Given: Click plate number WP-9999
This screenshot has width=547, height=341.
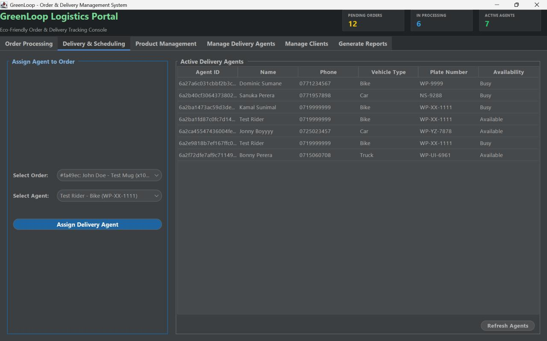Looking at the screenshot, I should point(431,84).
